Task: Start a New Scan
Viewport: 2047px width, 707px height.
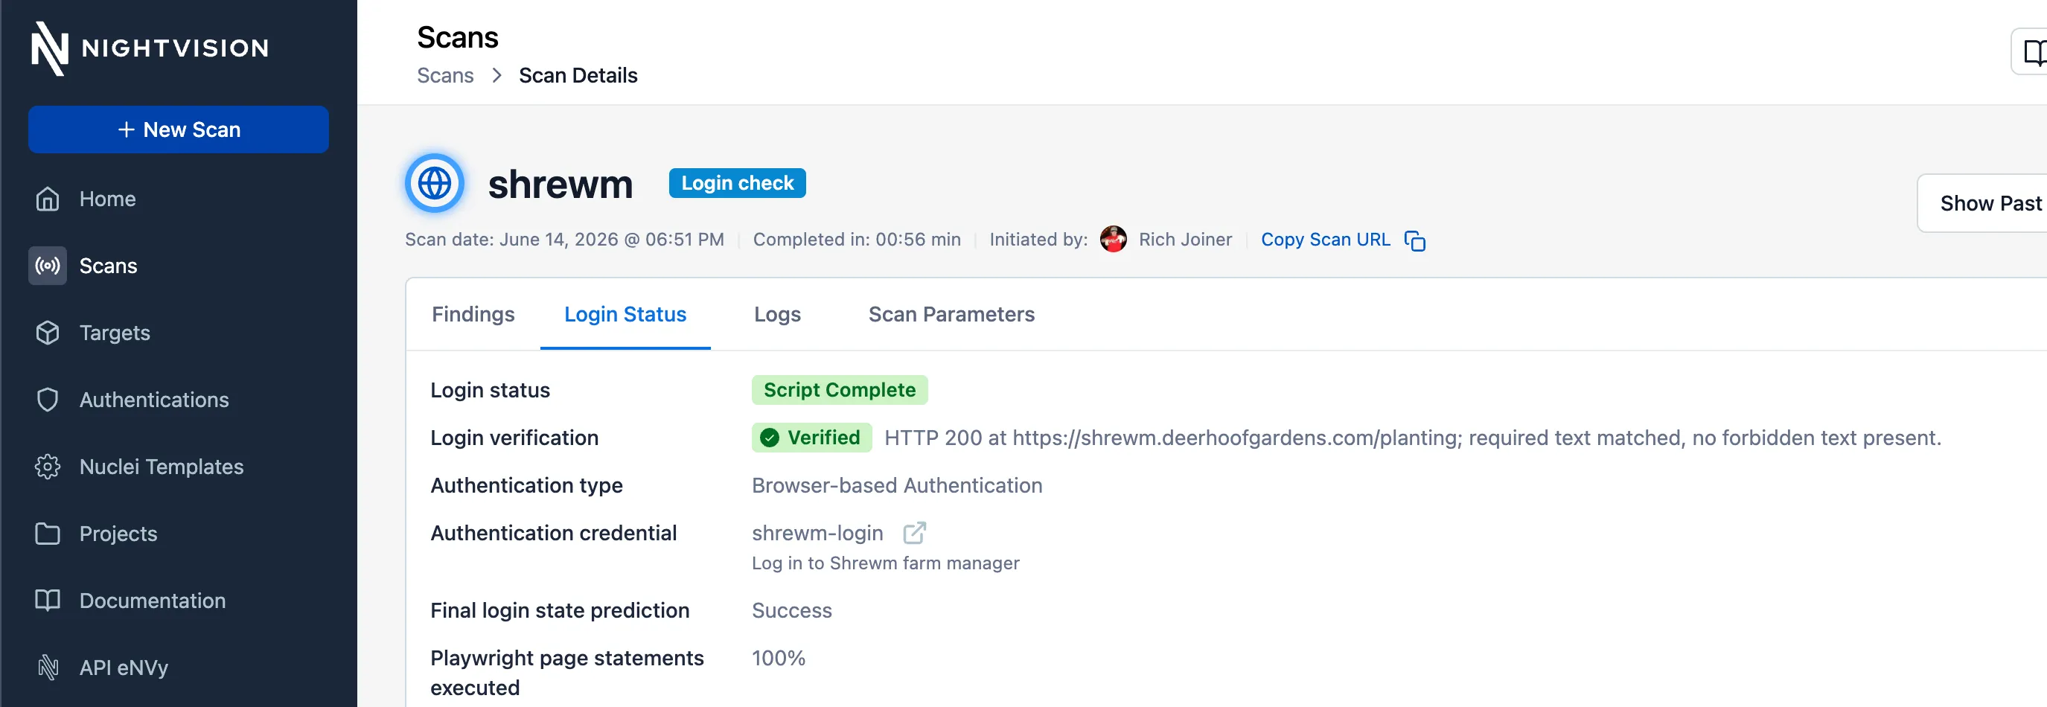Action: (x=178, y=129)
